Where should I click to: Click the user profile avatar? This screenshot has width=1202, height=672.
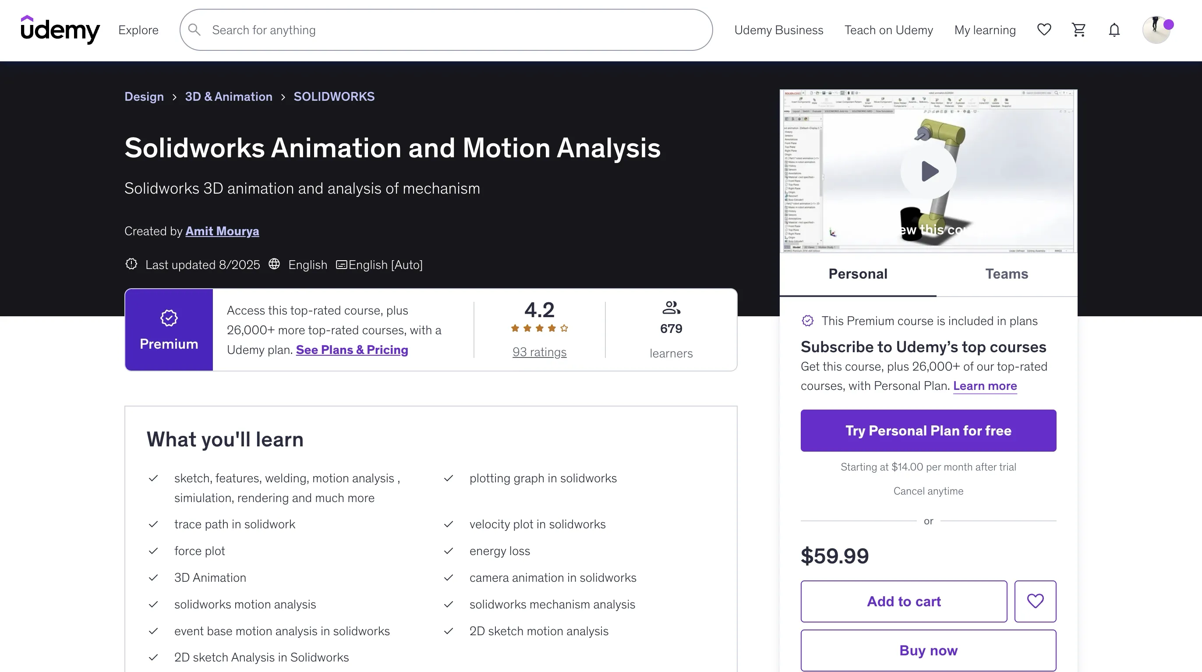(1156, 30)
